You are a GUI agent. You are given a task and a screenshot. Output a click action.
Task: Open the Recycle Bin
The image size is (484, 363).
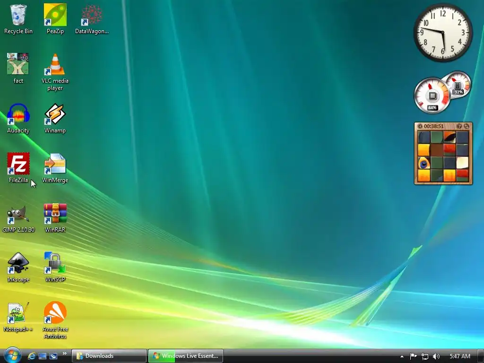click(x=18, y=19)
